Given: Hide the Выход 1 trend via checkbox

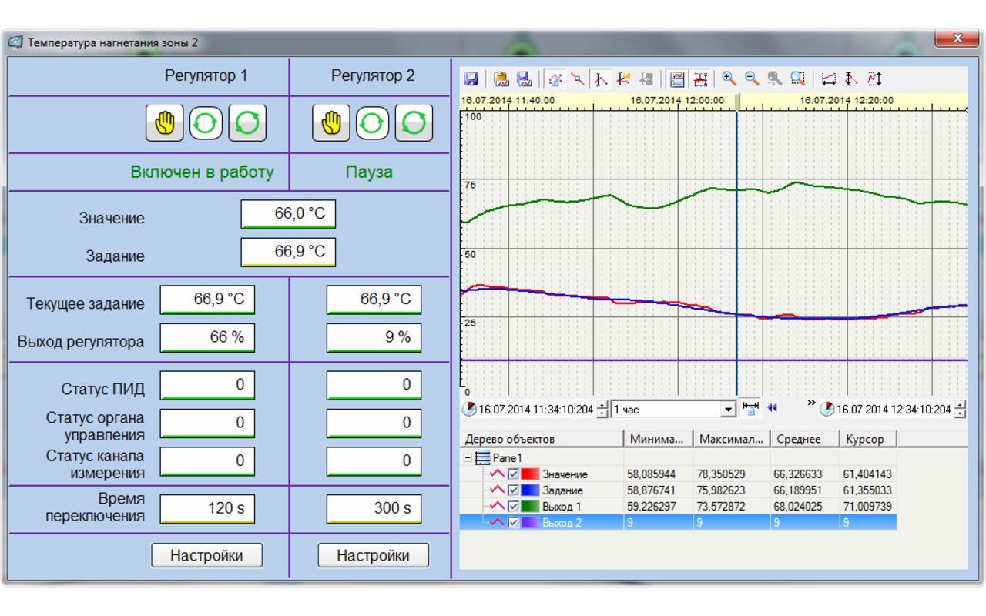Looking at the screenshot, I should click(514, 507).
